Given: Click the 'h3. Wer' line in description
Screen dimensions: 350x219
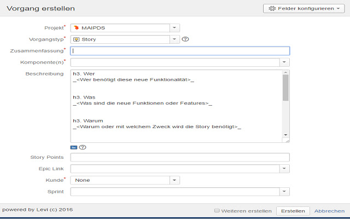Looking at the screenshot, I should [84, 74].
